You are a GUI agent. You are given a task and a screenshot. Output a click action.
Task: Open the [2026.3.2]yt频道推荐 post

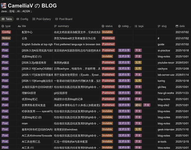tap(34, 63)
